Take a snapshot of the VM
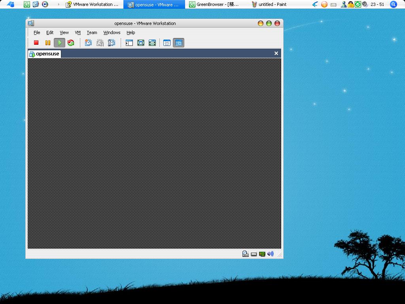405x304 pixels. click(88, 43)
